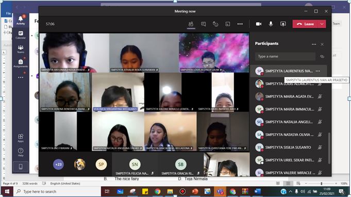Open the raise hand reactions icon
This screenshot has height=197, width=351.
tap(215, 24)
